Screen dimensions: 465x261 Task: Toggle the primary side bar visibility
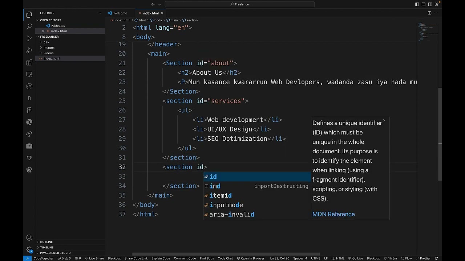coord(417,4)
